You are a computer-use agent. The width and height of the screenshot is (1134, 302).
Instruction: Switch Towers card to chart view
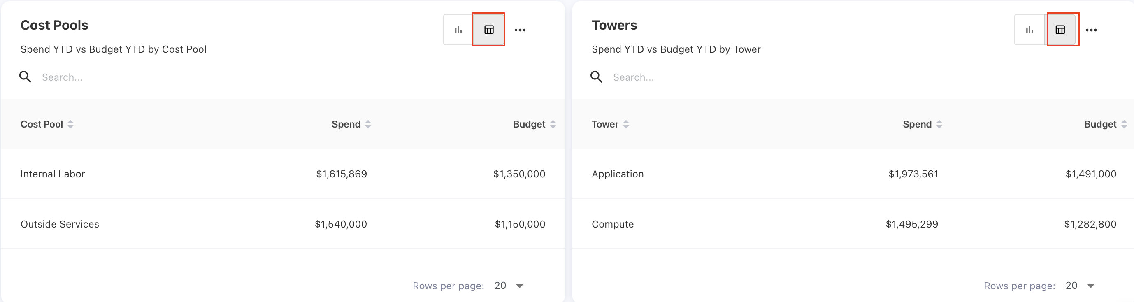[x=1029, y=30]
